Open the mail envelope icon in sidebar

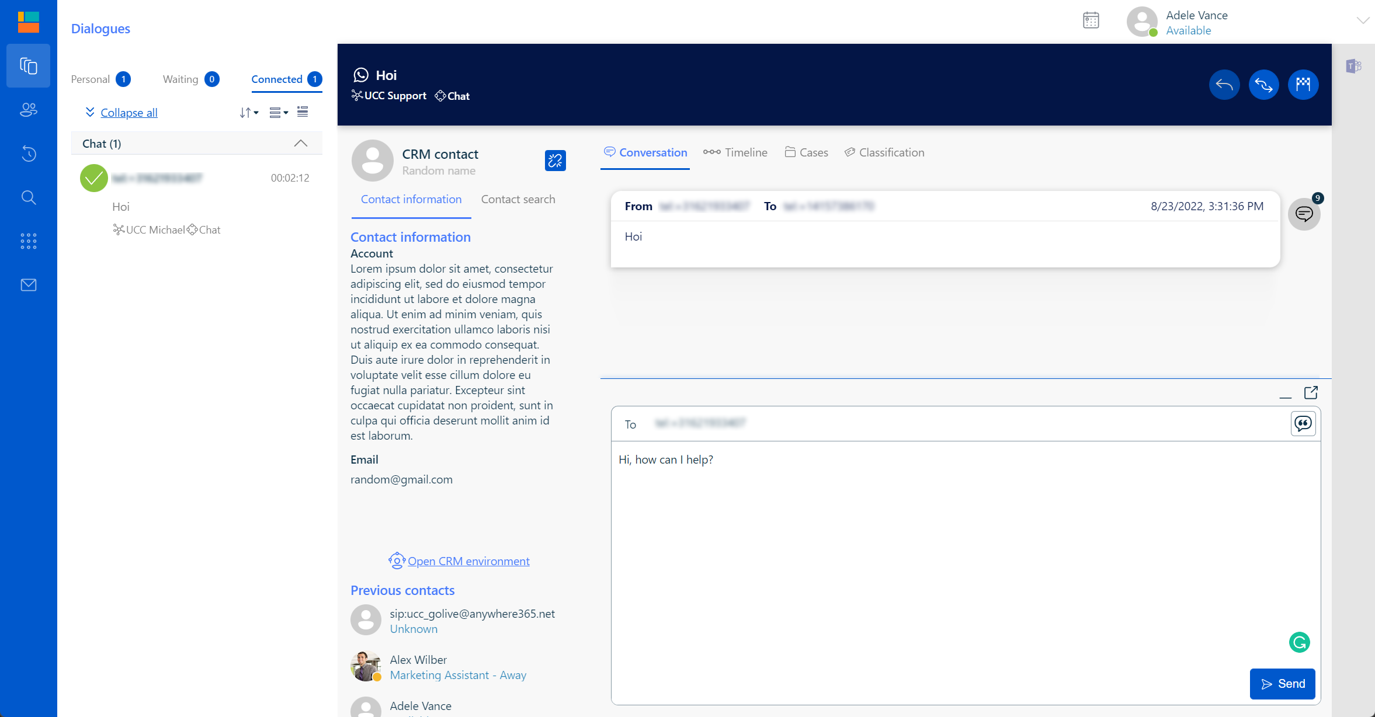[x=28, y=285]
